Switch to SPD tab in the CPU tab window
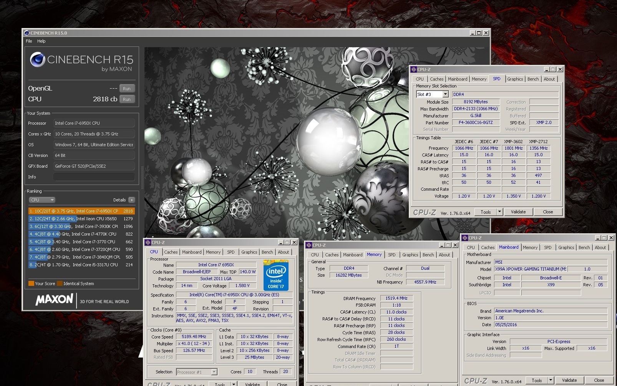617x386 pixels. coord(231,252)
